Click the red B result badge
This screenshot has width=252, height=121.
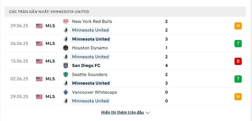(238, 61)
